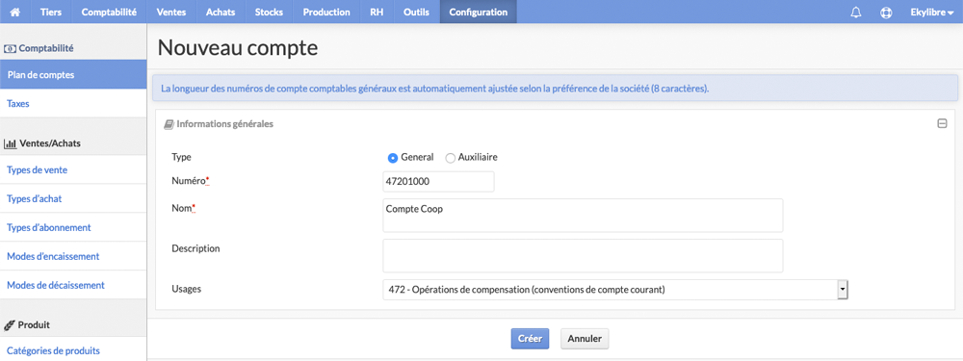Open the notifications bell

coord(856,13)
